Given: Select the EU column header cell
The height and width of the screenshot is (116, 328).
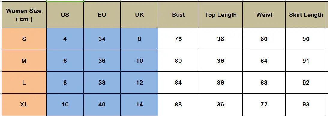Looking at the screenshot, I should pyautogui.click(x=102, y=15).
